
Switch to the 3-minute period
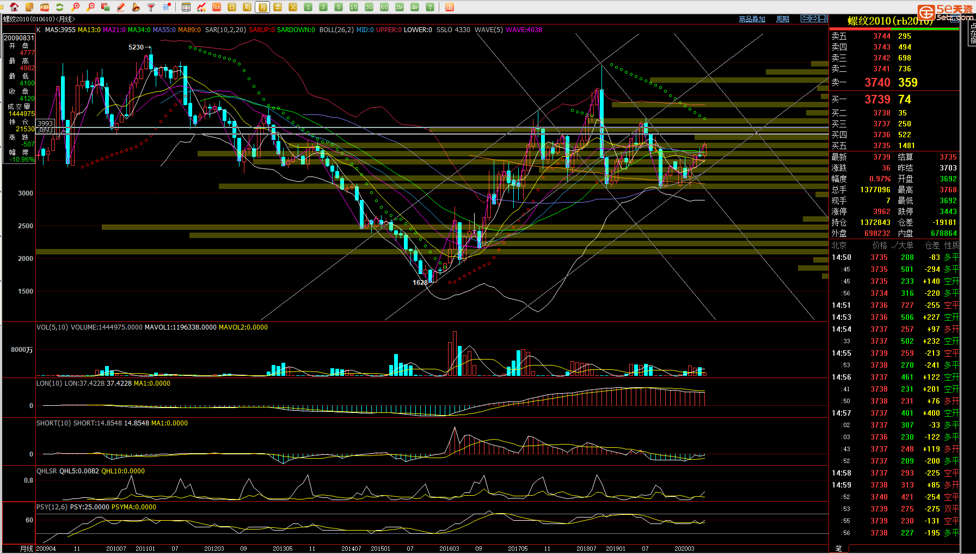323,7
